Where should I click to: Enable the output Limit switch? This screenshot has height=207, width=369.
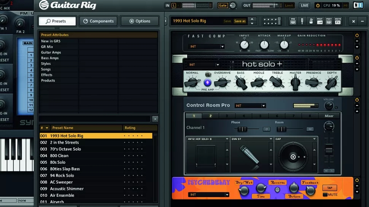(x=289, y=5)
